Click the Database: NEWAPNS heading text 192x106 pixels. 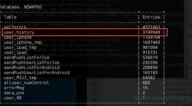tap(20, 7)
